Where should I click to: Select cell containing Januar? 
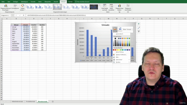[16, 27]
